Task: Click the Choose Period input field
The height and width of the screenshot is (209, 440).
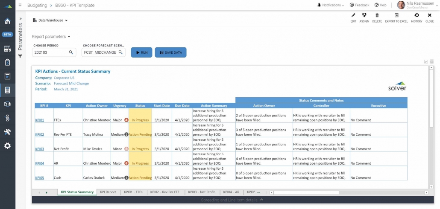Action: pos(50,52)
